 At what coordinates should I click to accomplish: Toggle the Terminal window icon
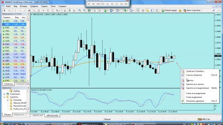point(152,10)
